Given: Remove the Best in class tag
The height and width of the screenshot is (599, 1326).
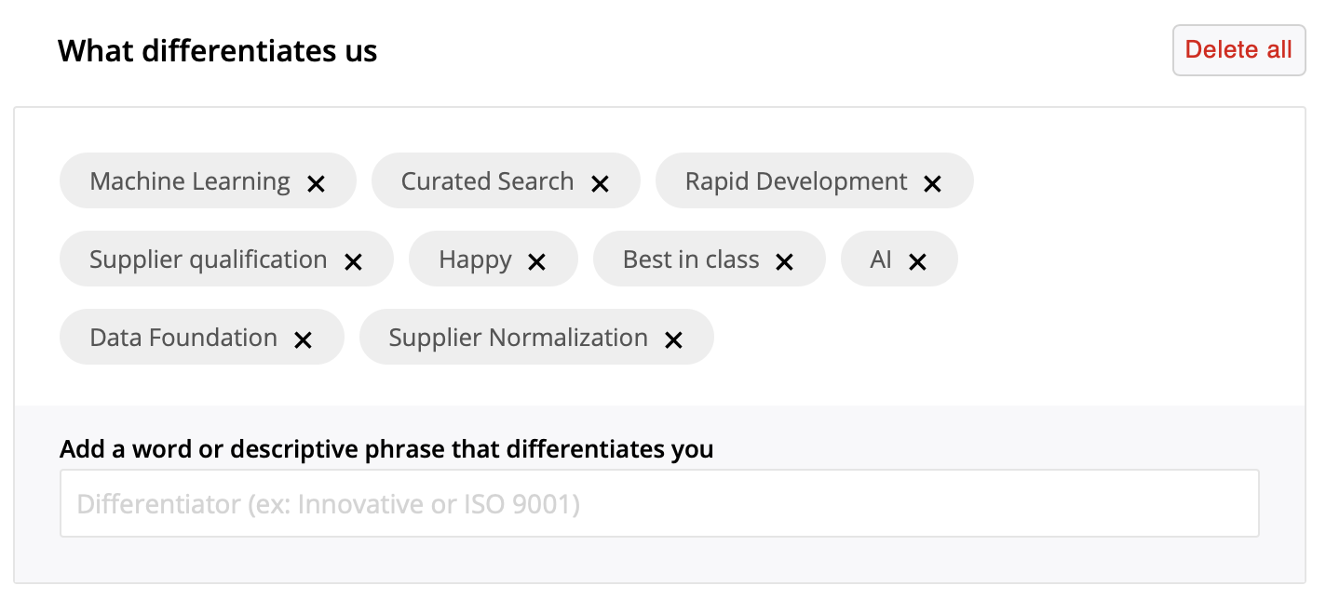Looking at the screenshot, I should pos(785,261).
